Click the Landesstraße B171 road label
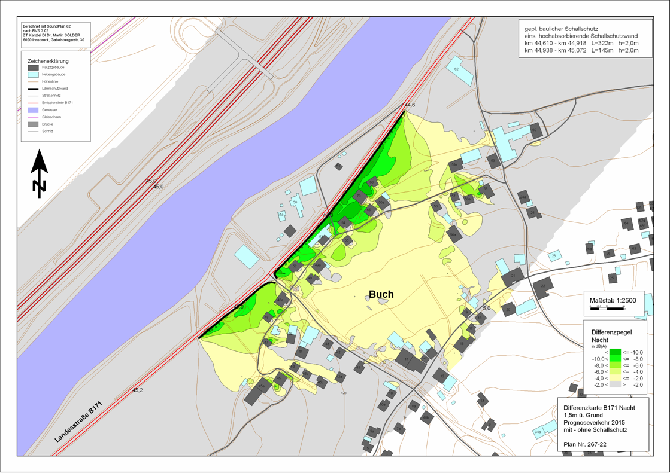The image size is (670, 473). [x=78, y=422]
